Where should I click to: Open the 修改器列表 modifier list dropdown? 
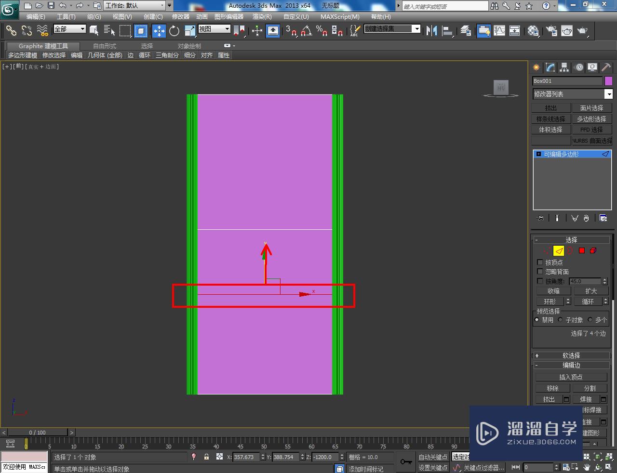click(x=572, y=94)
